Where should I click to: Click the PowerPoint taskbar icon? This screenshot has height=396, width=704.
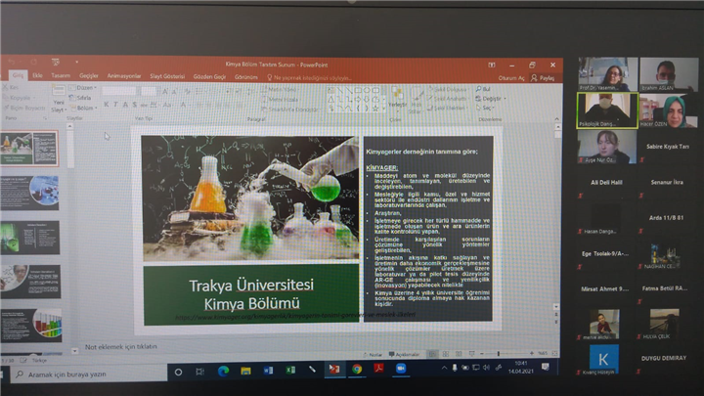pyautogui.click(x=334, y=369)
